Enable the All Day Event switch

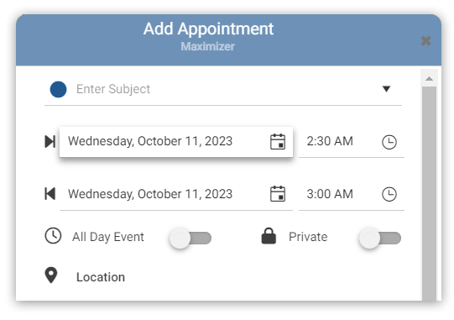[x=190, y=238]
